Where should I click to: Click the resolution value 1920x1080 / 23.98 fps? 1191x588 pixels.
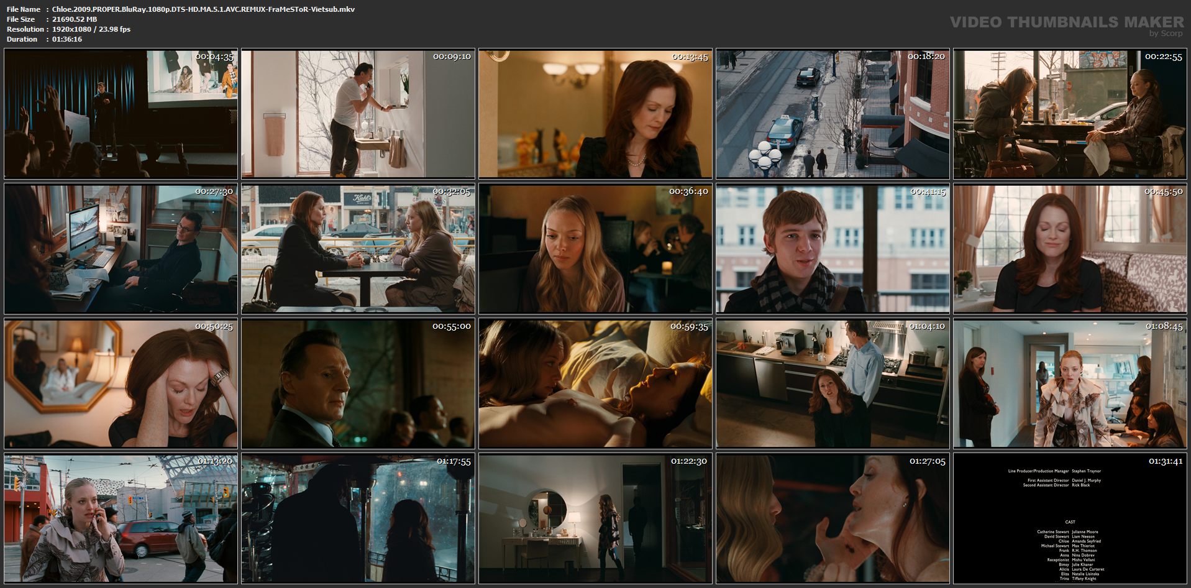coord(91,29)
